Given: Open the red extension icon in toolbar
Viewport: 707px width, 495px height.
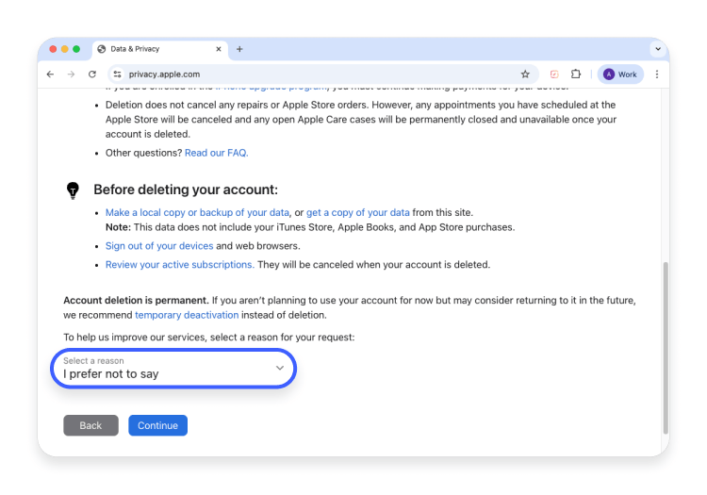Looking at the screenshot, I should point(554,74).
